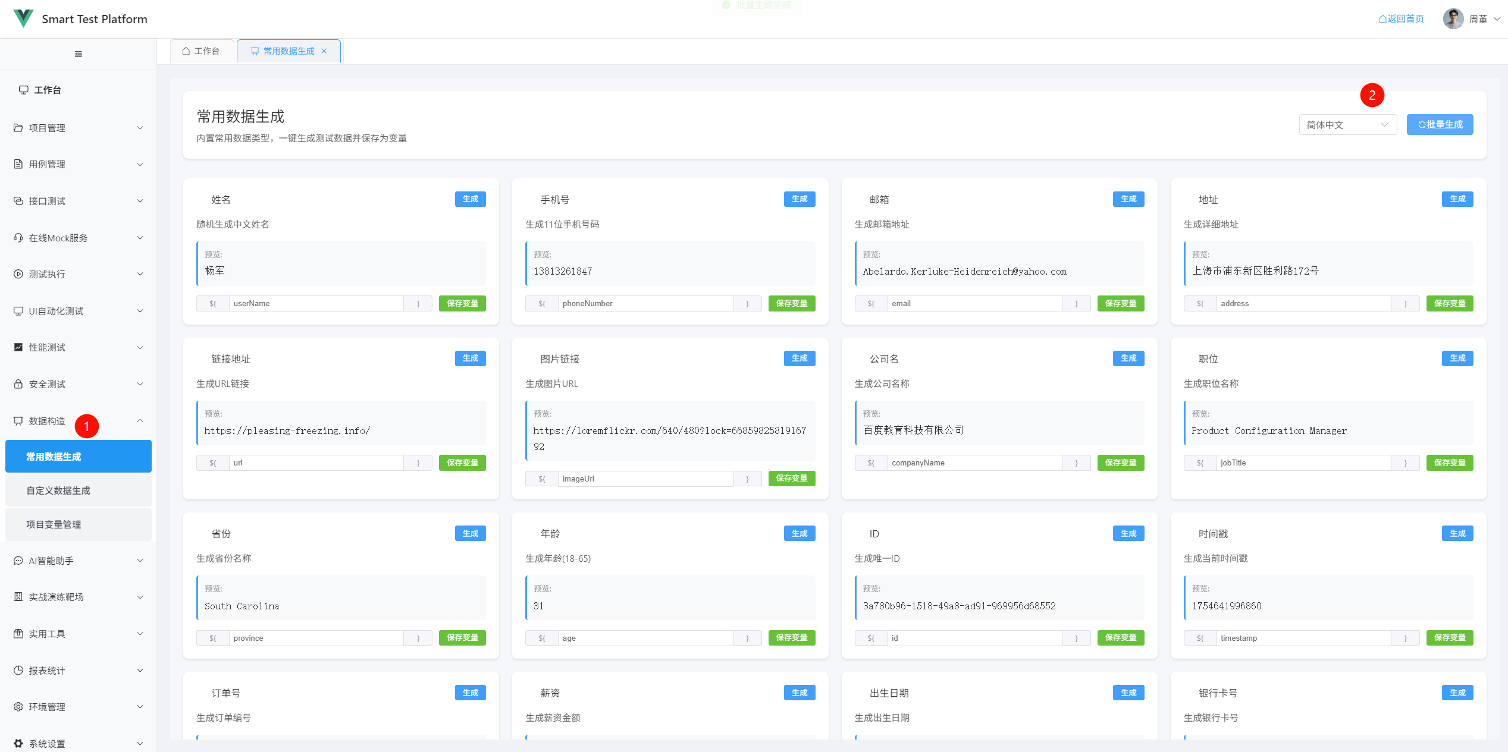Save the phoneNumber variable with 保存变量
The height and width of the screenshot is (752, 1508).
click(x=791, y=303)
